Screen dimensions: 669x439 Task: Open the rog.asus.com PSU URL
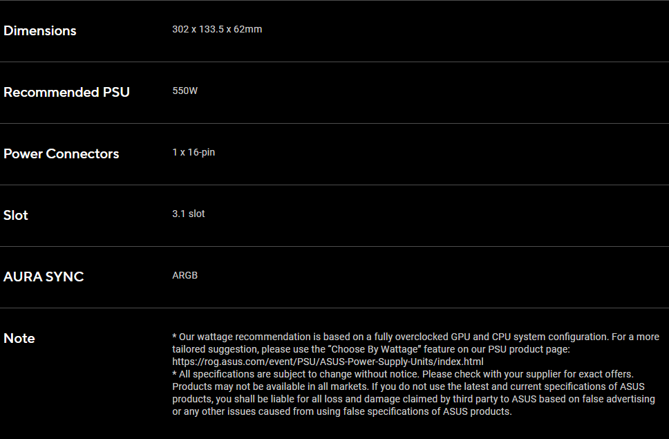point(328,362)
